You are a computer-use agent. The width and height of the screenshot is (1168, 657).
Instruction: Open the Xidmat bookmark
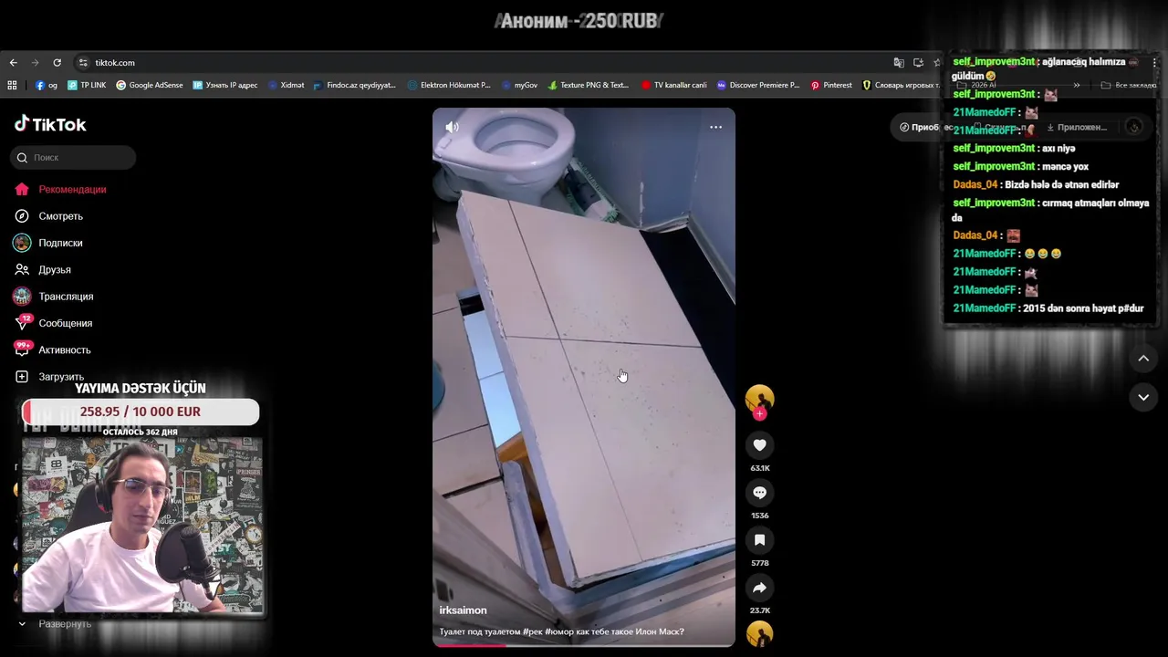(x=286, y=85)
